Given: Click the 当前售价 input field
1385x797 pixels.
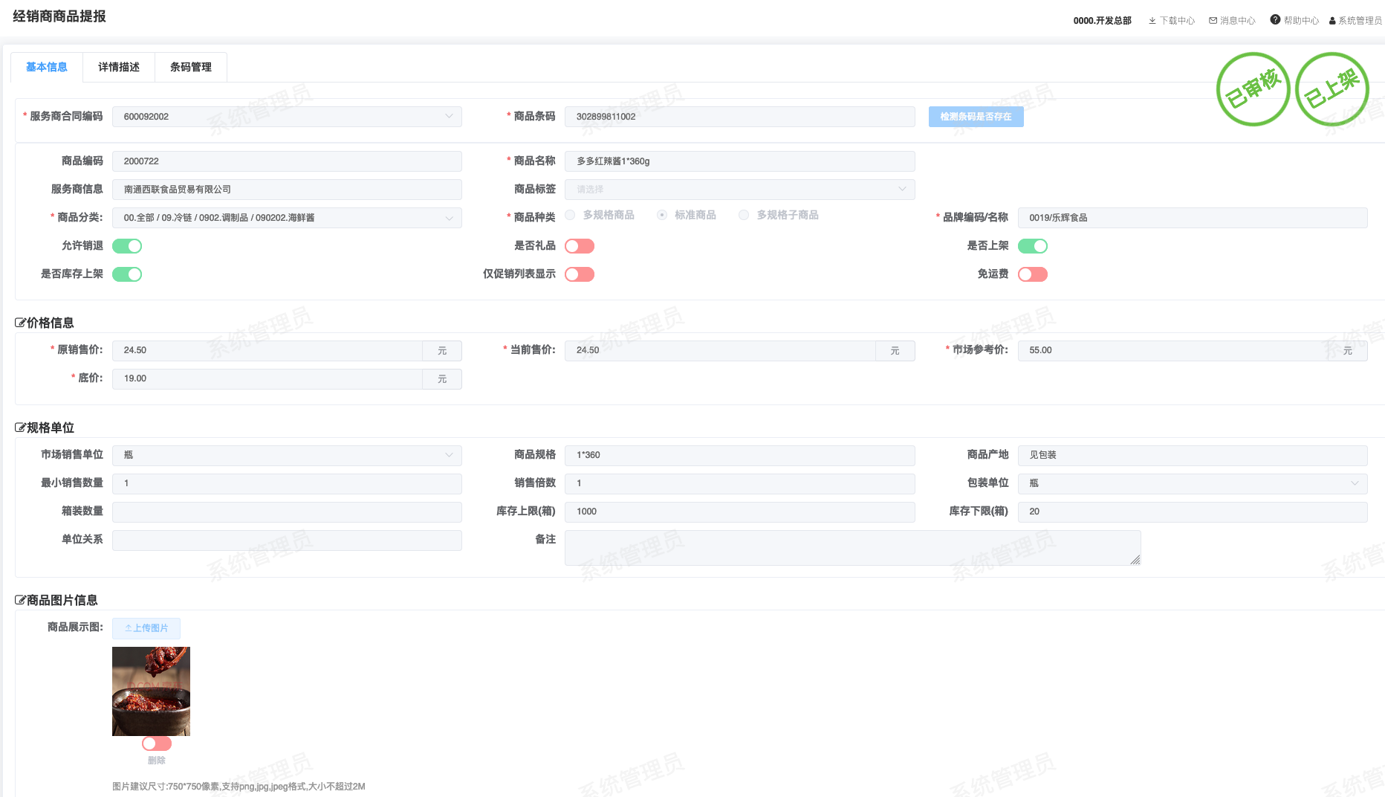Looking at the screenshot, I should (720, 350).
